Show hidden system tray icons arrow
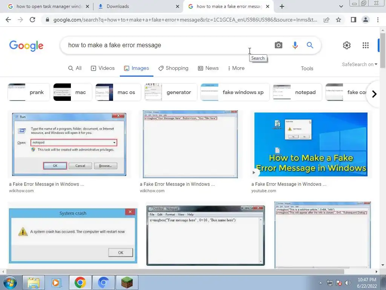 [x=320, y=283]
